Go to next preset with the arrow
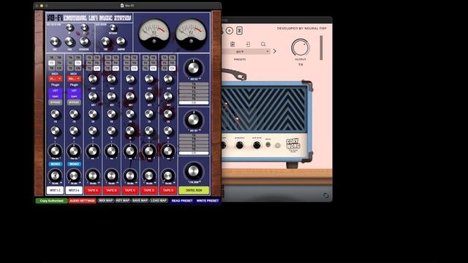468x263 pixels. 275,51
